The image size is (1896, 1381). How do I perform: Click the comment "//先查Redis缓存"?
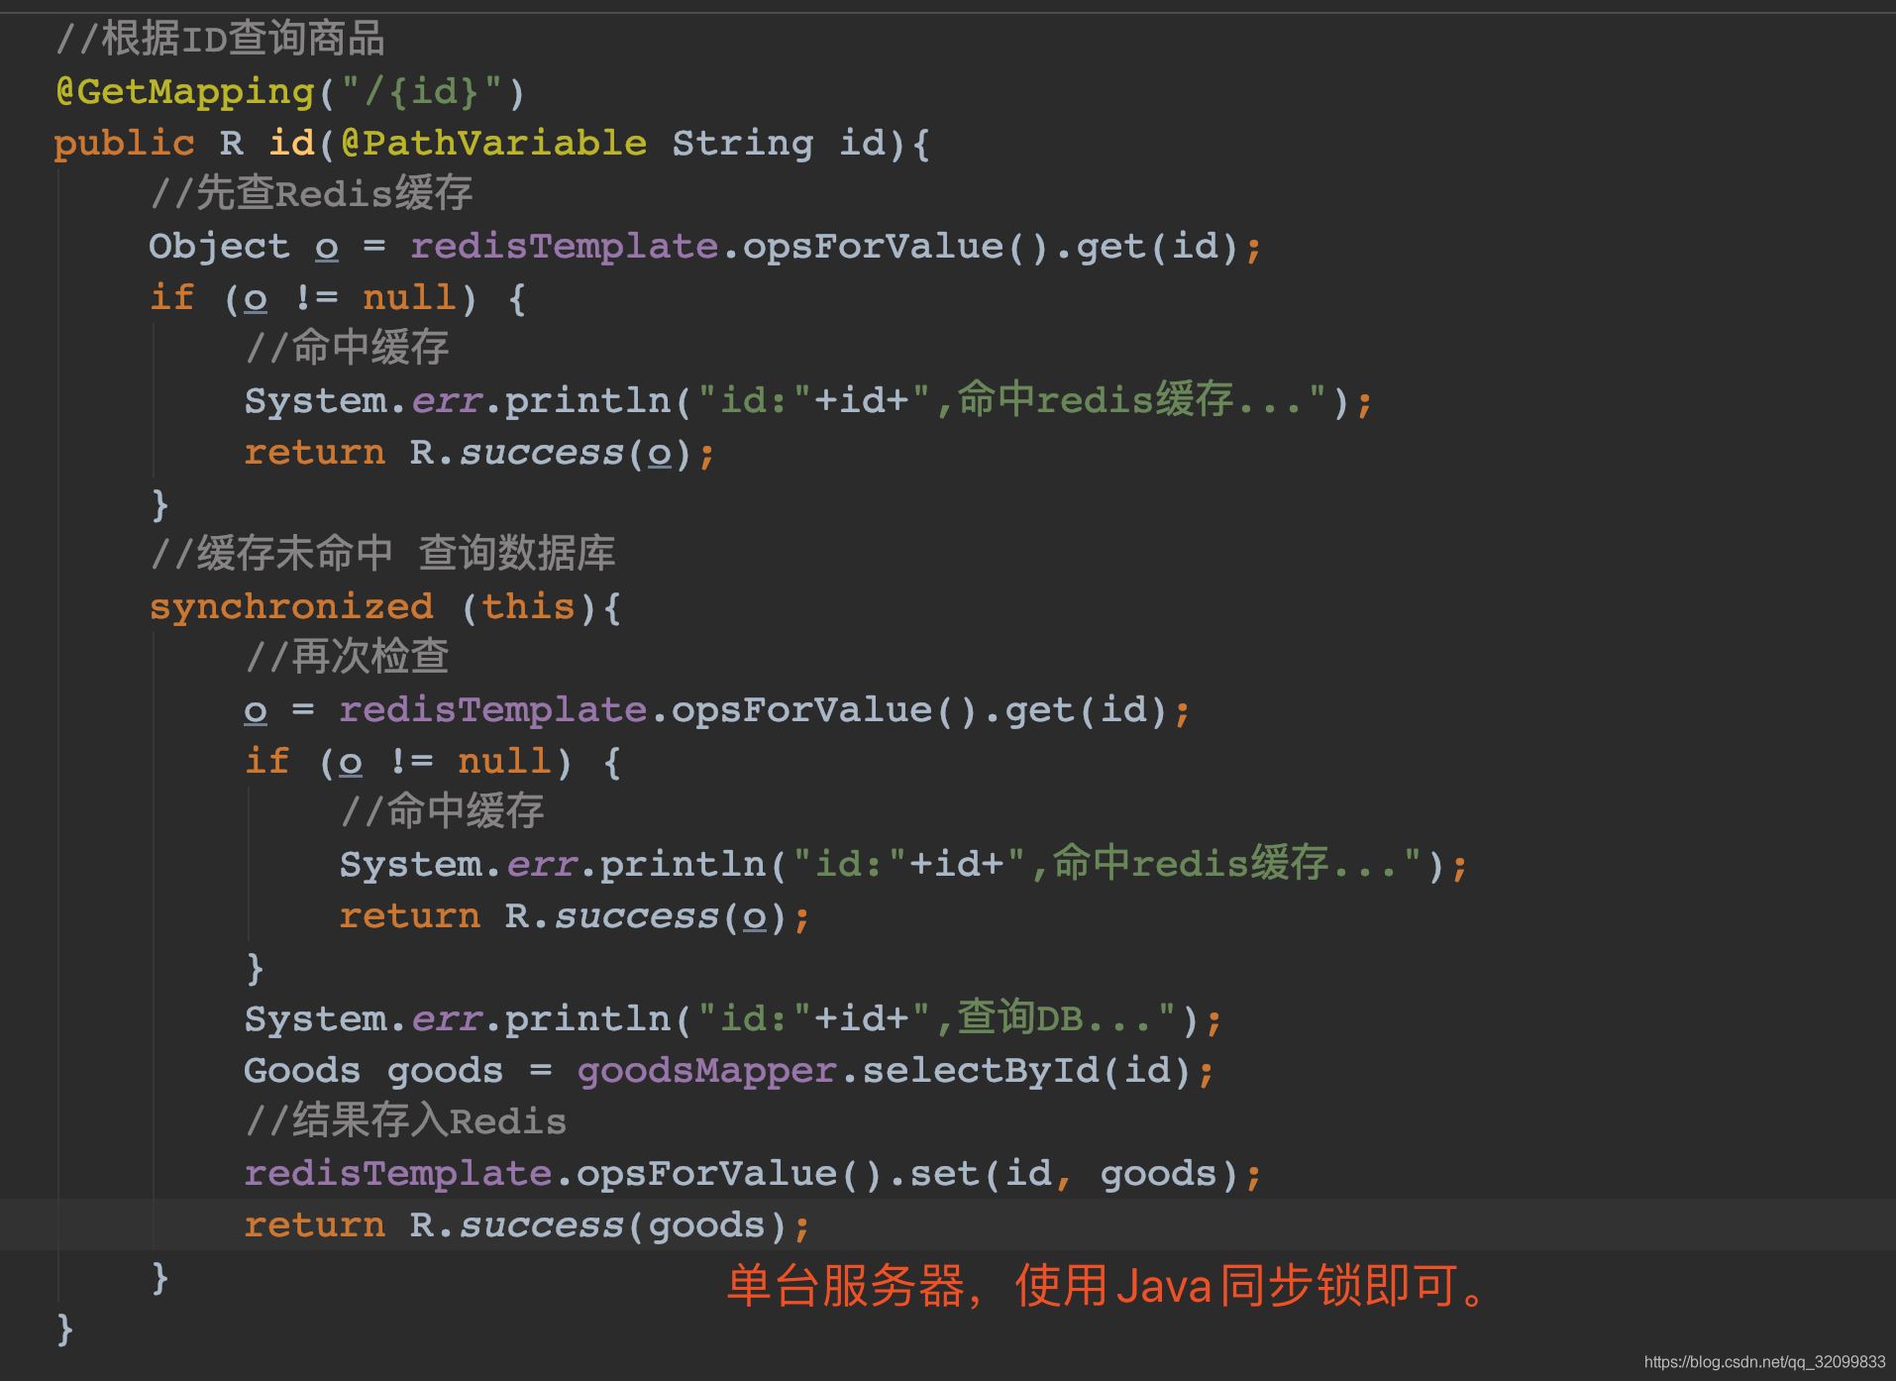tap(311, 194)
